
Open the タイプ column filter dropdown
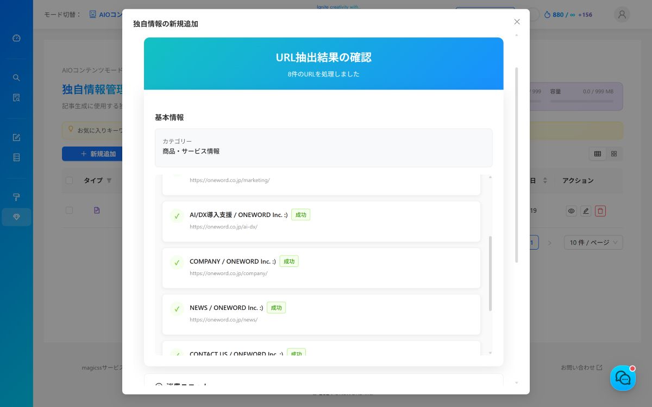coord(109,180)
